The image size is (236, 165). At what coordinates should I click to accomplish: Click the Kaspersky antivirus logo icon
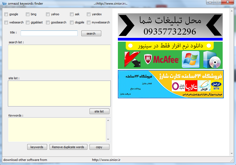[133, 59]
